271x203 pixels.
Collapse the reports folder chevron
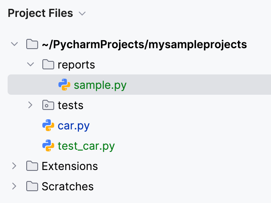tap(30, 65)
